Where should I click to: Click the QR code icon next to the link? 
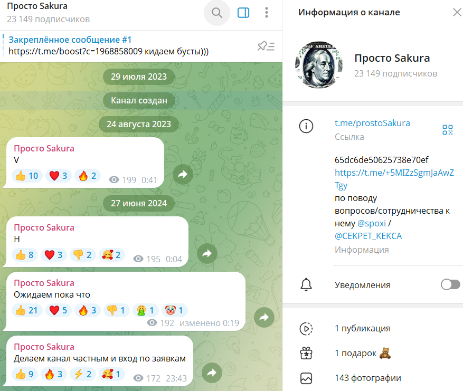(x=448, y=129)
